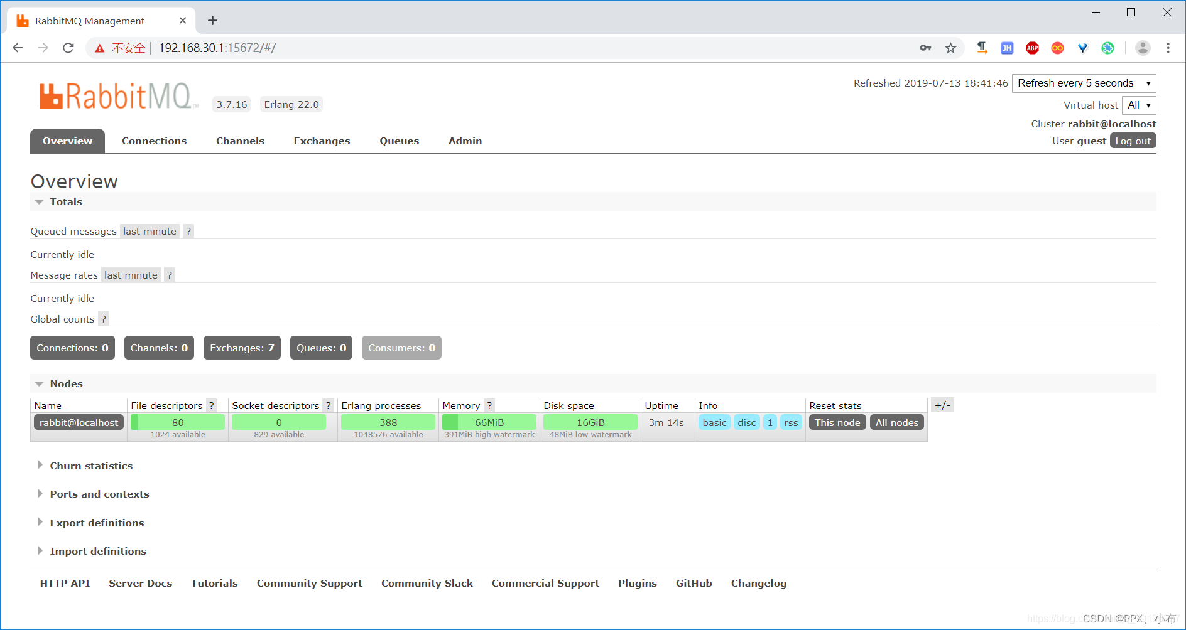Log out the guest user
The width and height of the screenshot is (1186, 630).
1133,141
